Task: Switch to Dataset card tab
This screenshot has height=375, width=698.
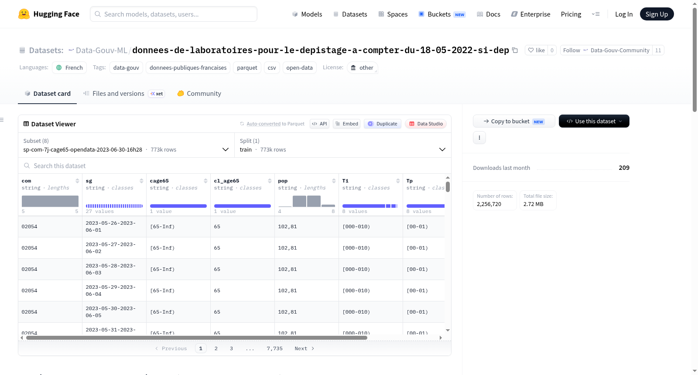Action: click(48, 93)
